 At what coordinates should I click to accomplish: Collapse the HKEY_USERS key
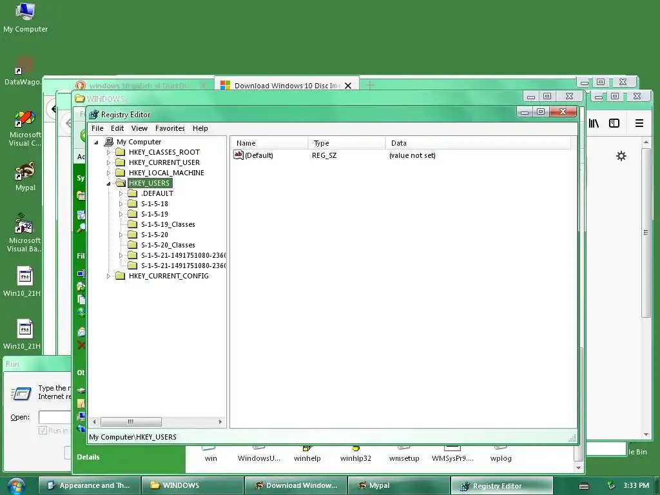108,184
